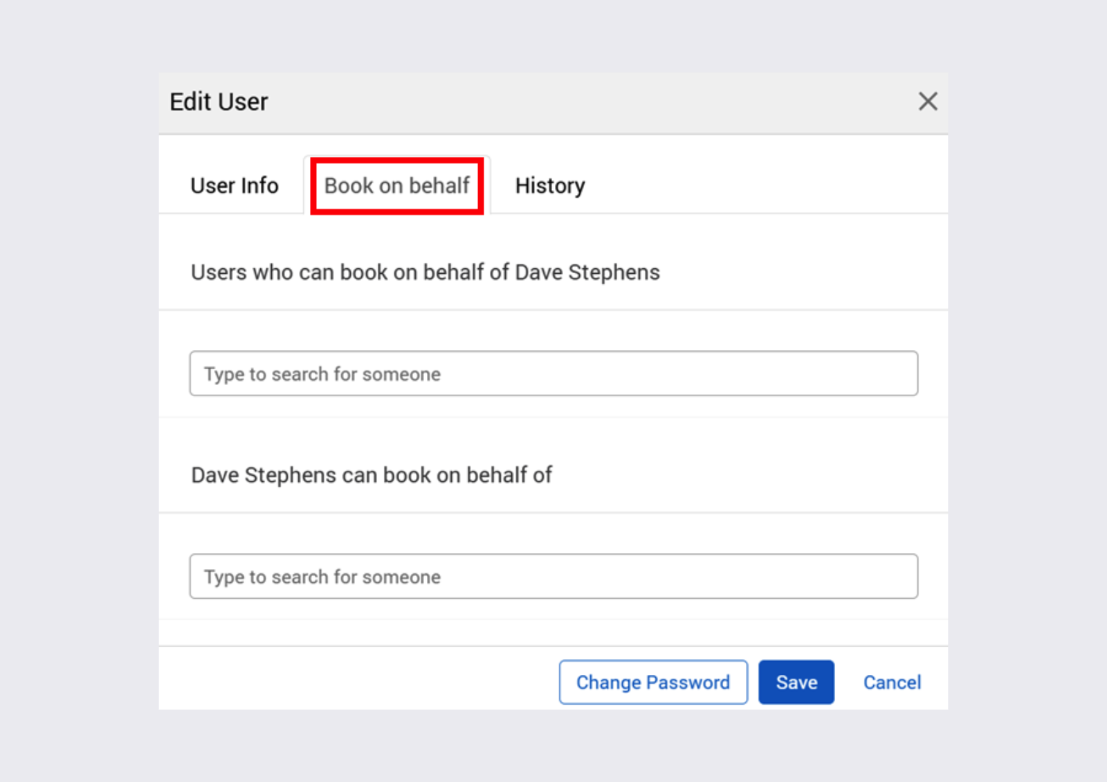Click the Cancel link in the footer
Screen dimensions: 1107x782
pos(892,682)
